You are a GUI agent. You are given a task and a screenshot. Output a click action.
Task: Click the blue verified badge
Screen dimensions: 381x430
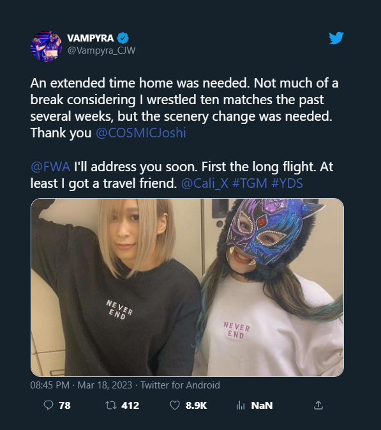pyautogui.click(x=123, y=38)
